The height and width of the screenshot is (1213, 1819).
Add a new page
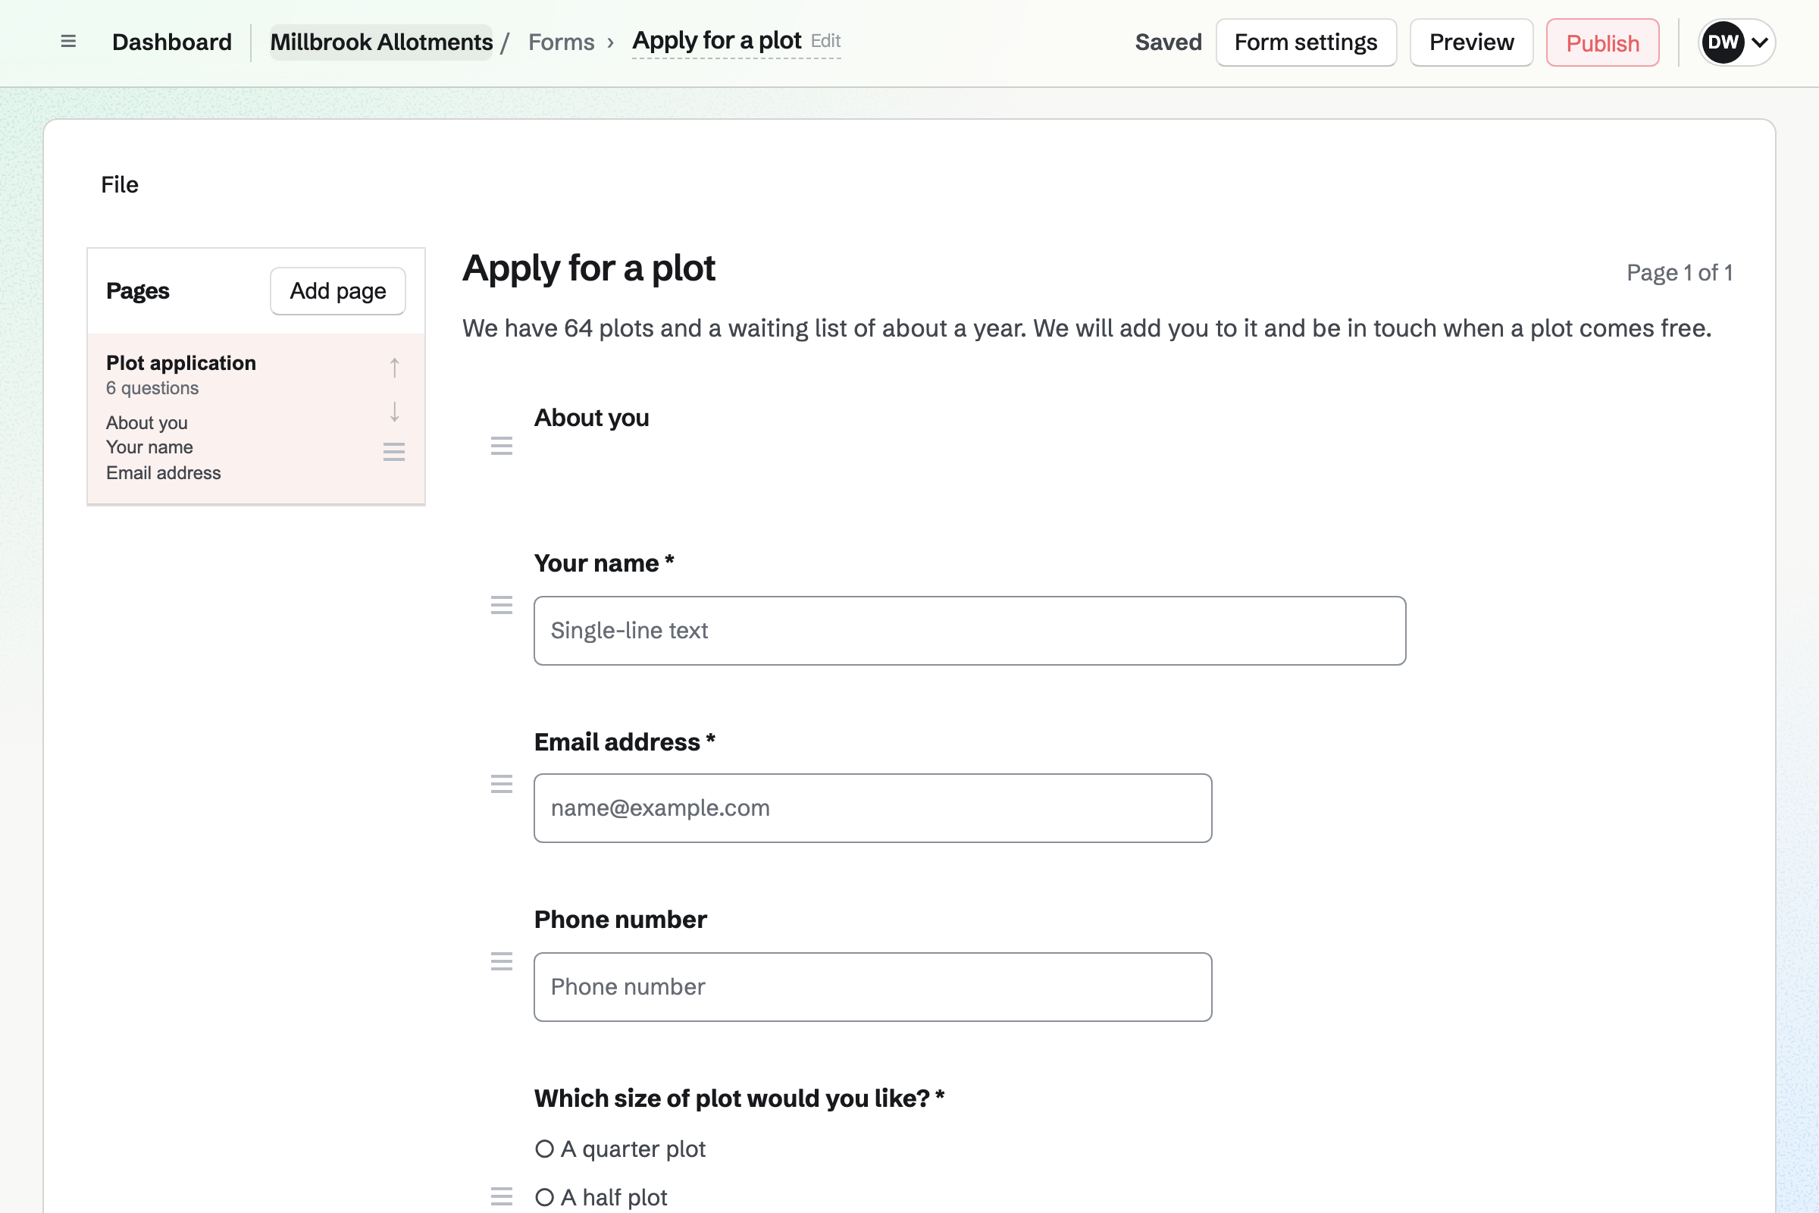coord(338,291)
